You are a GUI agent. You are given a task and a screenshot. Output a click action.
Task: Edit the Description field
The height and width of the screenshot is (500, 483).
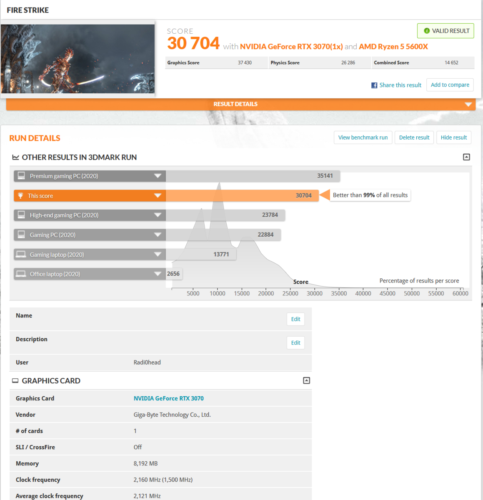pos(295,342)
